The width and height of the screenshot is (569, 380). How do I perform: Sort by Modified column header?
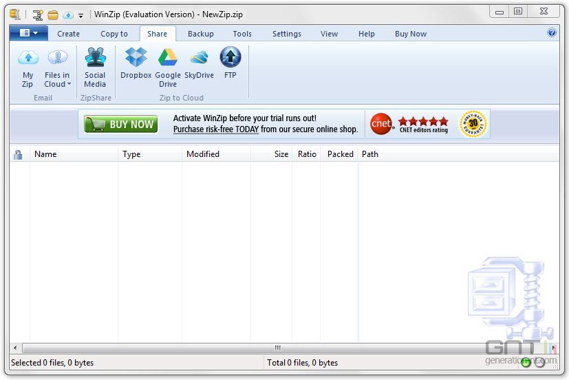[216, 154]
